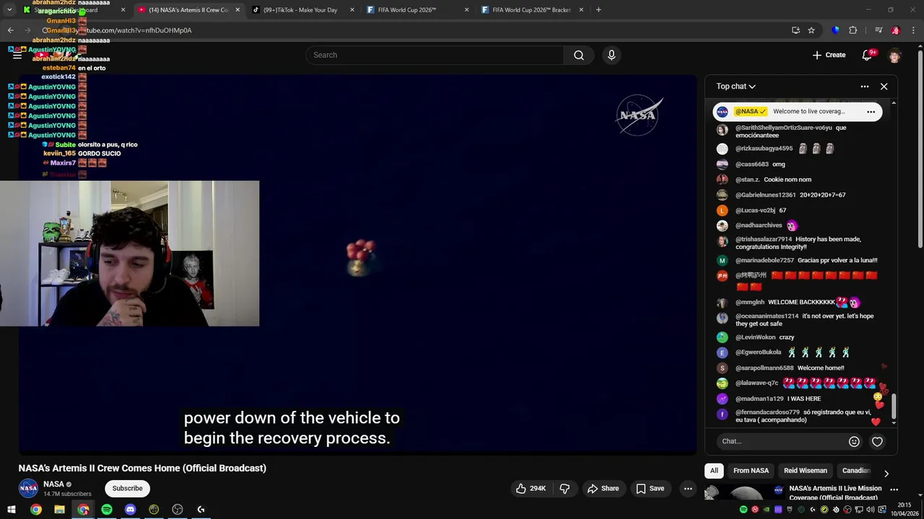Click username @oceananimates1214 in chat
Viewport: 924px width, 519px height.
click(x=767, y=316)
